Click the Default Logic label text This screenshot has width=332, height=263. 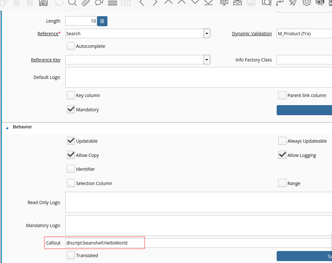pyautogui.click(x=47, y=78)
